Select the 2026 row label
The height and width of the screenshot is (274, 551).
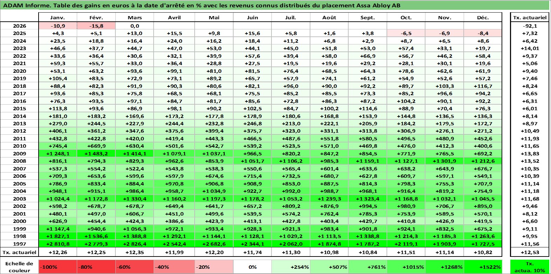(19, 26)
